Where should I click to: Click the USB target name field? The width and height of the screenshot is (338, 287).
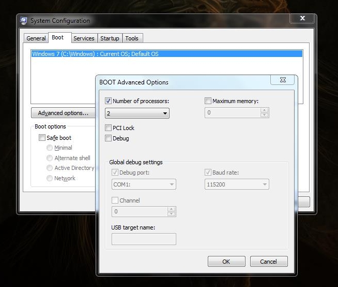click(144, 239)
